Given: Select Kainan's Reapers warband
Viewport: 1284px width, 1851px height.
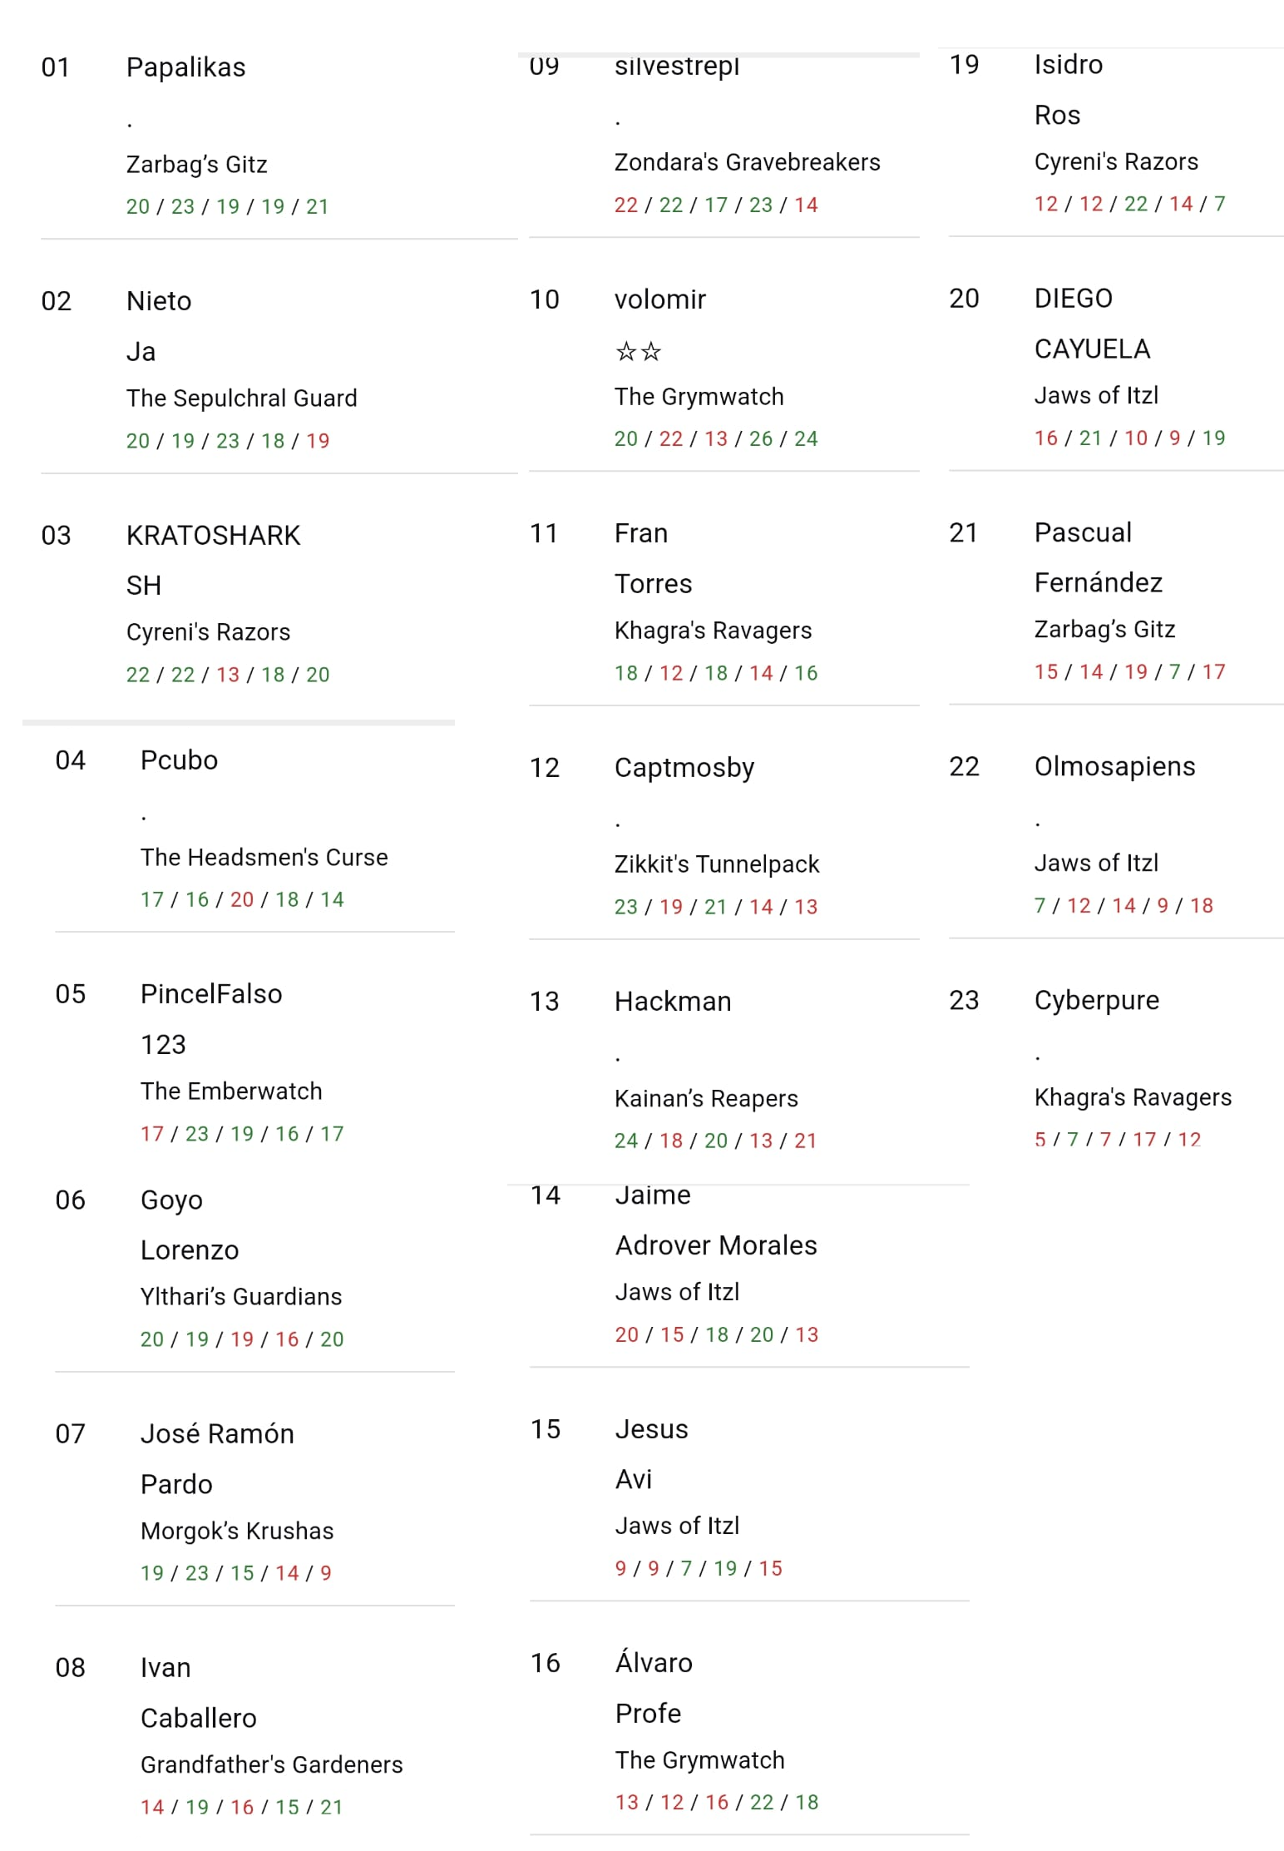Looking at the screenshot, I should coord(706,1099).
